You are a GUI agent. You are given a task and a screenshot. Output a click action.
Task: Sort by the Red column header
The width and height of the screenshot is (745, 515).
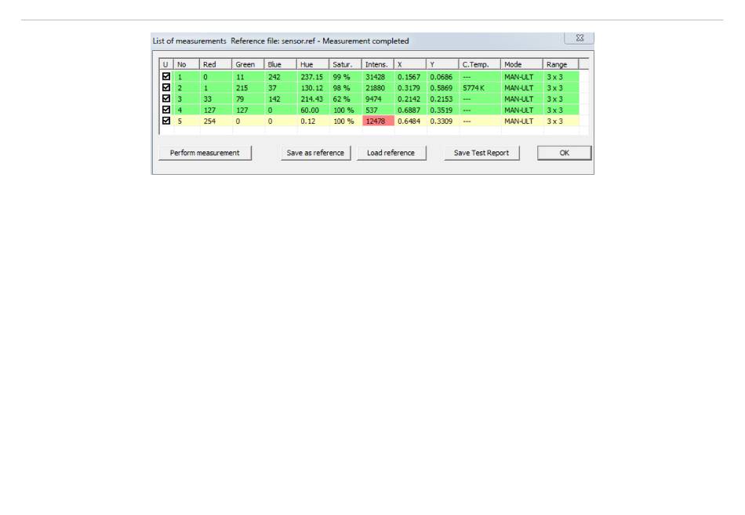pos(216,64)
